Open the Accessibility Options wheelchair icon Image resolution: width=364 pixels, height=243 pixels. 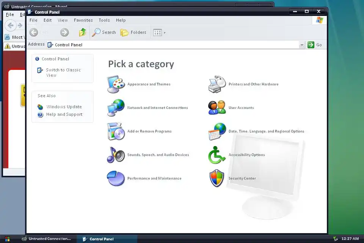tap(217, 155)
